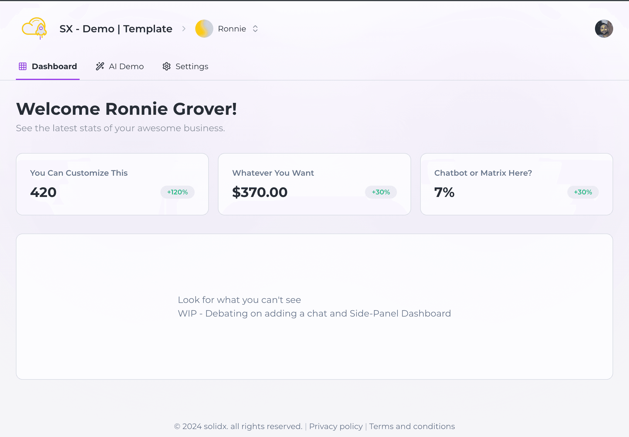
Task: Open the Privacy policy link
Action: coord(336,426)
